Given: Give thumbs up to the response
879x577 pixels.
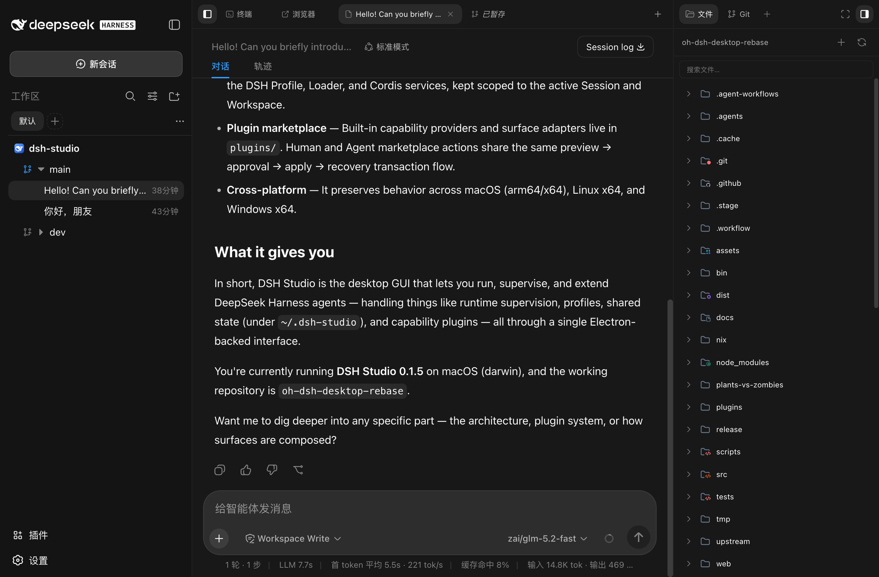Looking at the screenshot, I should (x=246, y=470).
